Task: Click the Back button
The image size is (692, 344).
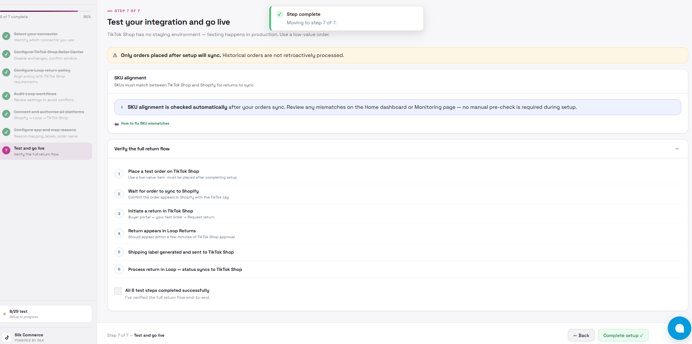Action: [581, 335]
